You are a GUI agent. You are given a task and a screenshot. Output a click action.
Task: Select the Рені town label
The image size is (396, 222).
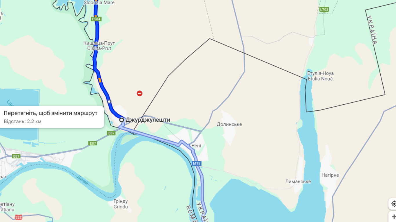click(196, 146)
